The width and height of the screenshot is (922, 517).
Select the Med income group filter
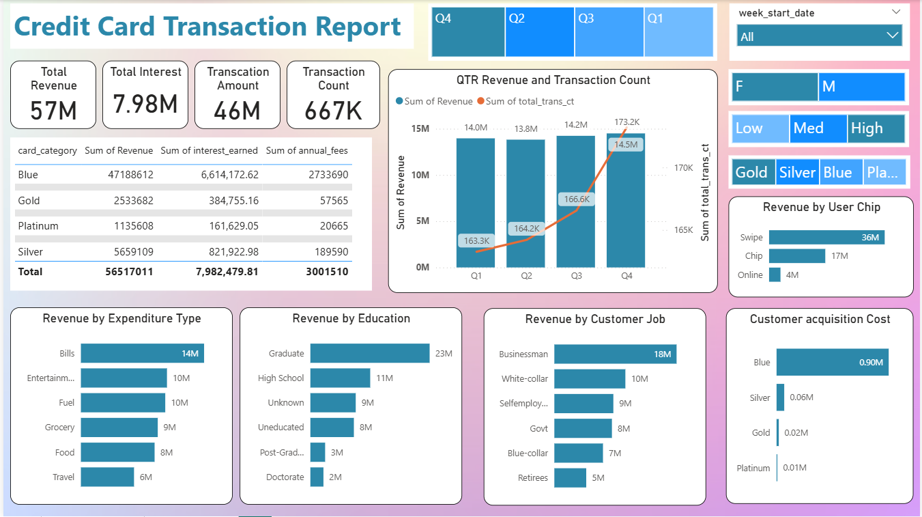[818, 128]
